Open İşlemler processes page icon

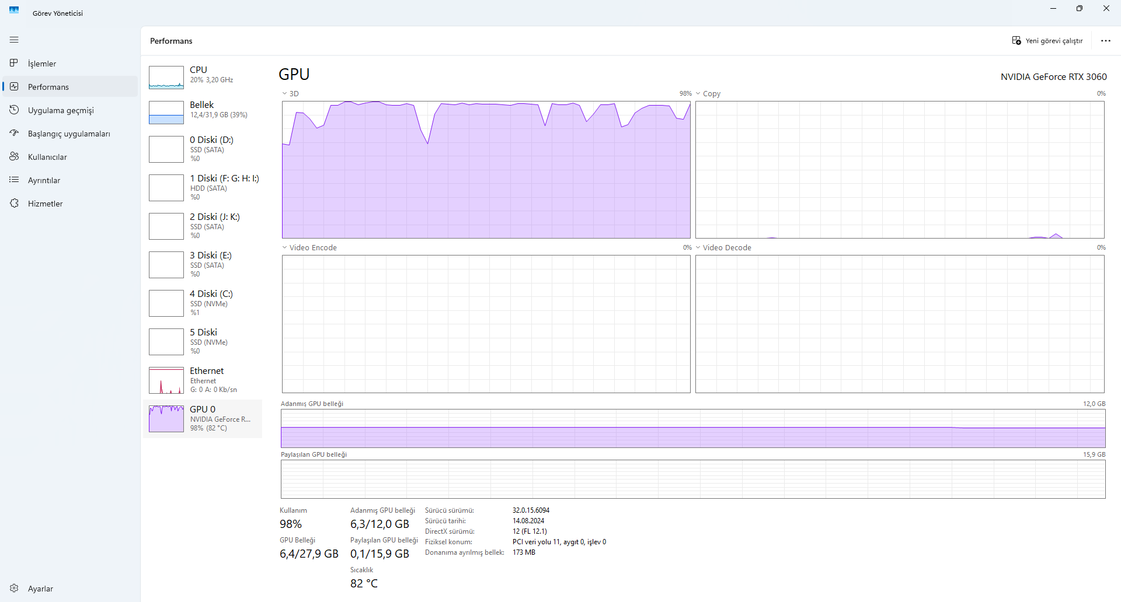tap(14, 63)
